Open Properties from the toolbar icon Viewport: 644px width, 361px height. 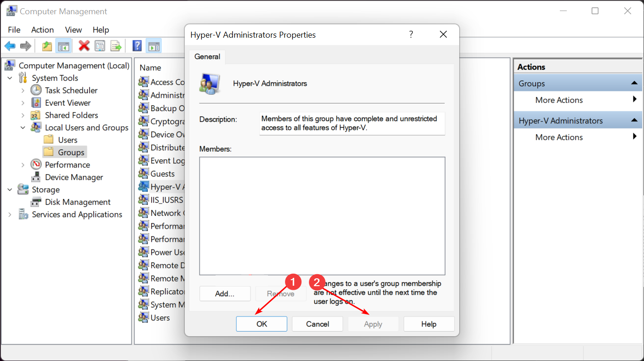click(100, 46)
